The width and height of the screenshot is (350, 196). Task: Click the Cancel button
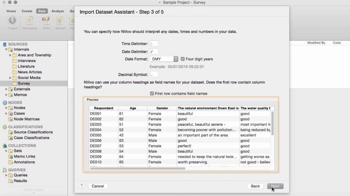[98, 186]
